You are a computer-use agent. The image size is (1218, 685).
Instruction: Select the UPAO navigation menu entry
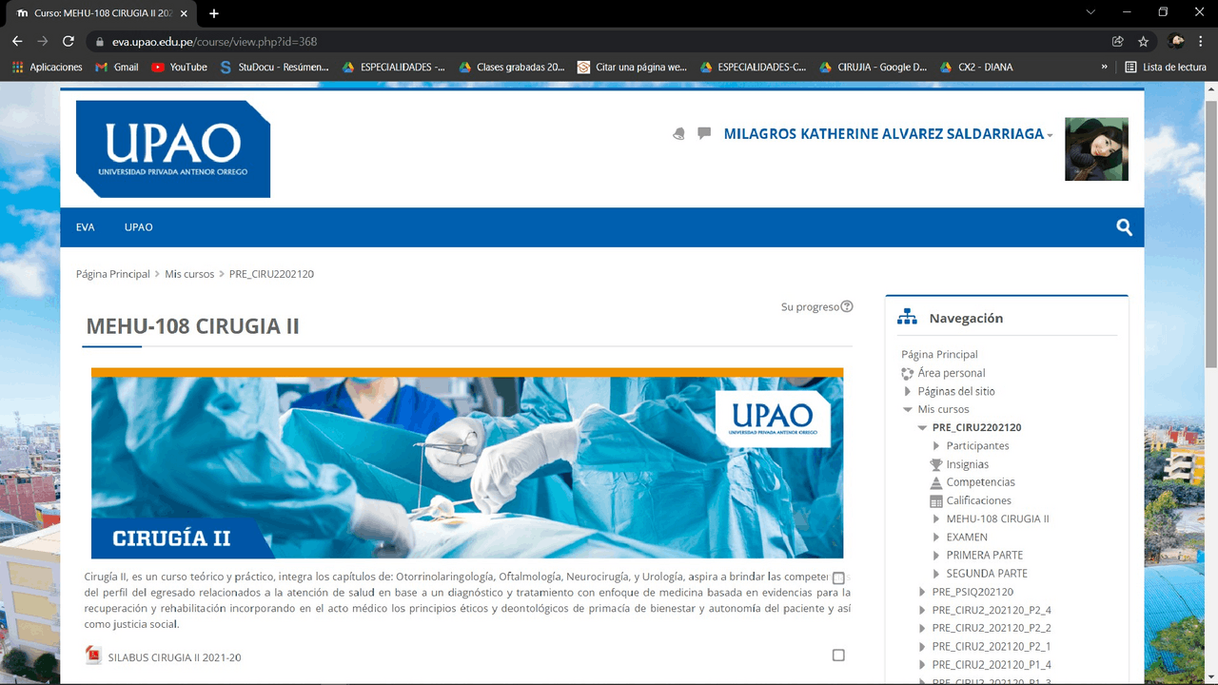[x=138, y=226]
